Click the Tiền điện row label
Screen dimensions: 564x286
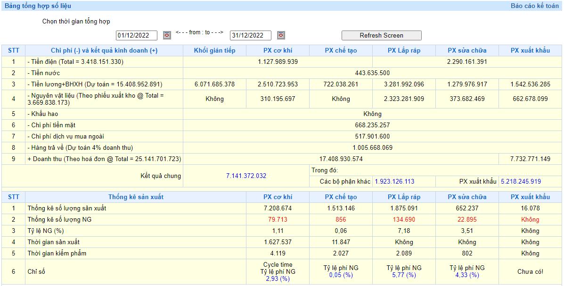(75, 62)
